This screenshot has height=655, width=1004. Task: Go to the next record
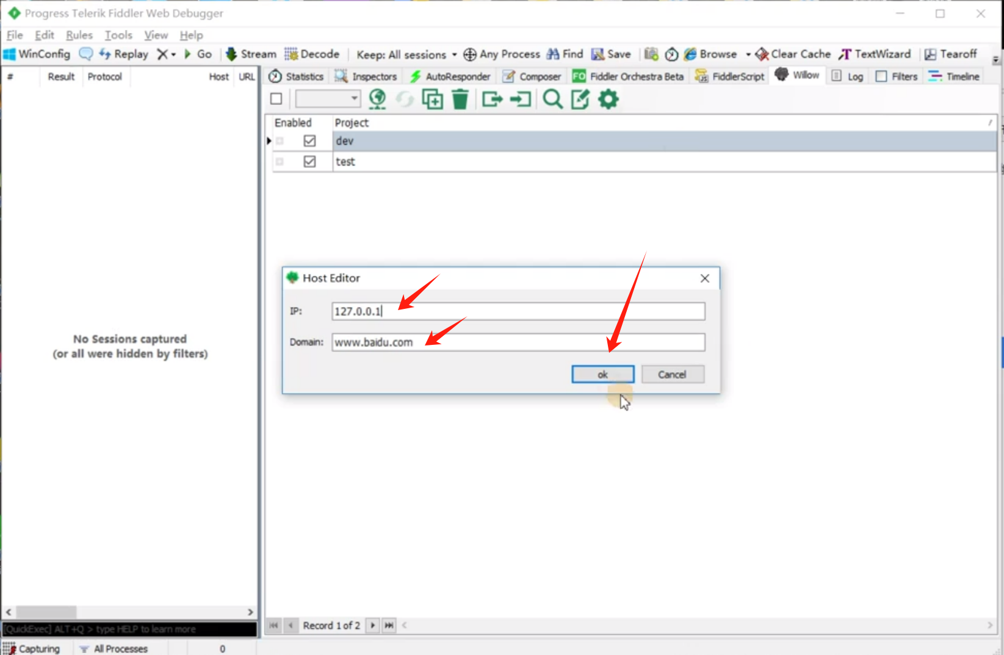click(372, 625)
